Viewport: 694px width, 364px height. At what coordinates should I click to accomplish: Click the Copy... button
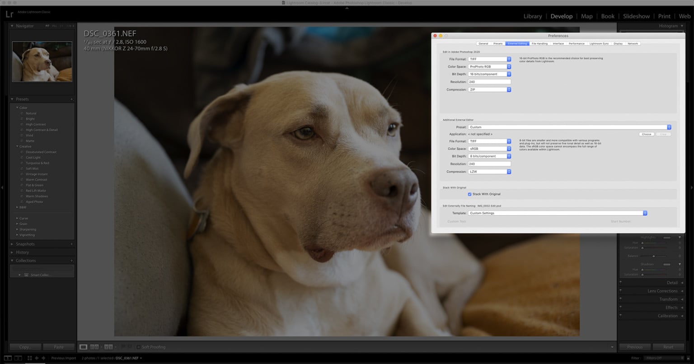[25, 347]
